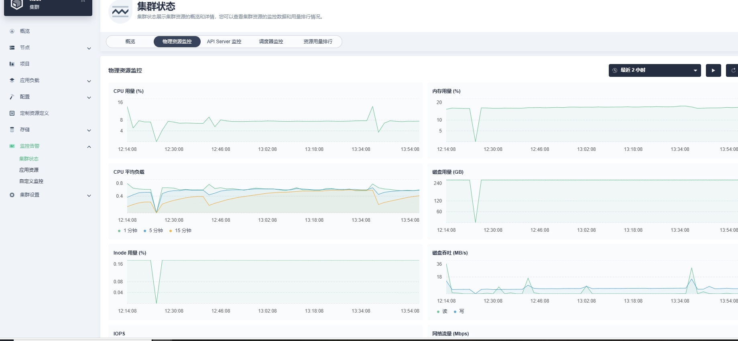Click the IOPS chart title
738x341 pixels.
(x=119, y=334)
